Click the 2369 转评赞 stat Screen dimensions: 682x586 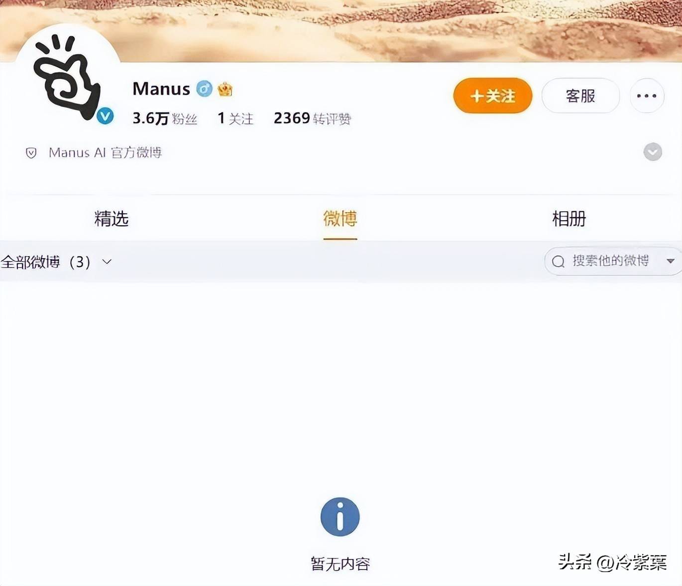pyautogui.click(x=313, y=119)
